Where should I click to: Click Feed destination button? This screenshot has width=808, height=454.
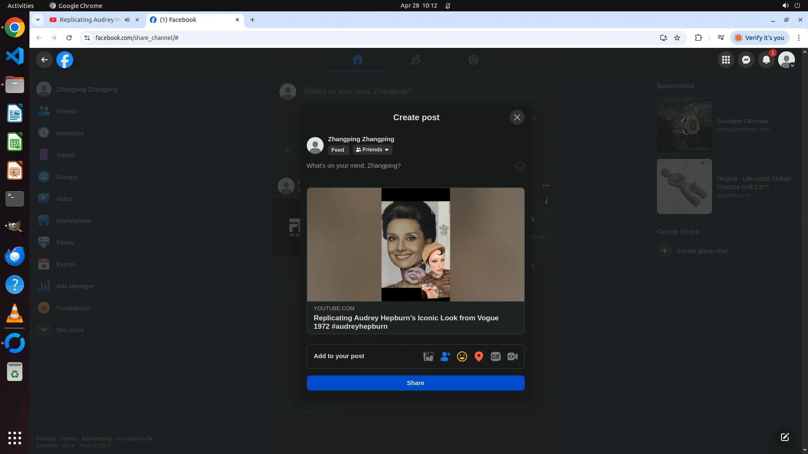[x=338, y=150]
